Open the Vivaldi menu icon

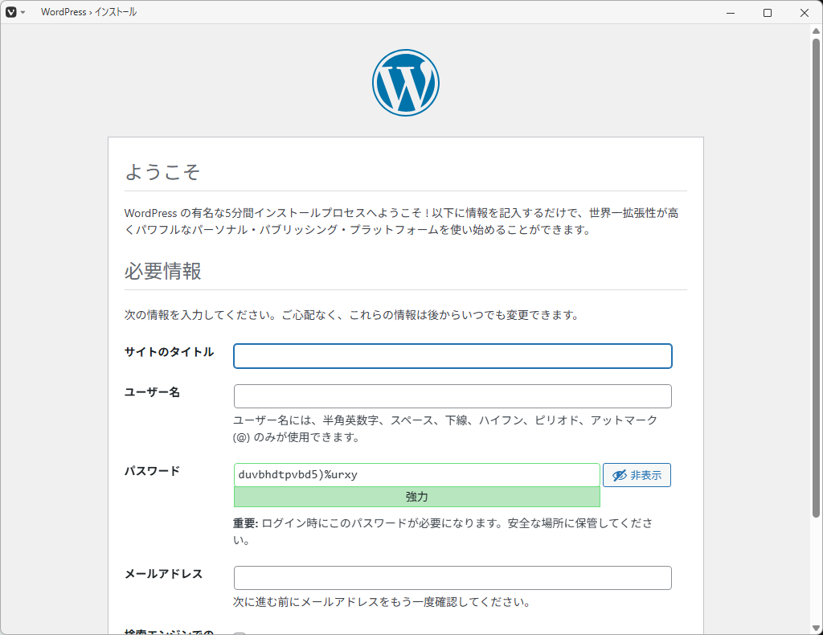pyautogui.click(x=11, y=12)
